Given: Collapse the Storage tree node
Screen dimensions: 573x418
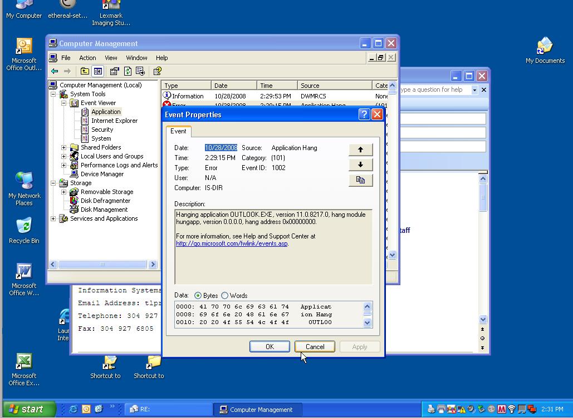Looking at the screenshot, I should [x=53, y=183].
